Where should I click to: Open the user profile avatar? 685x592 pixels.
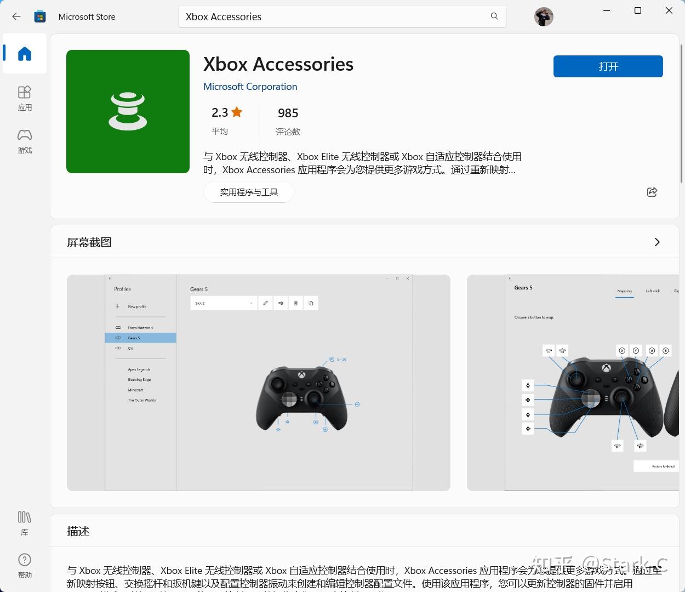[544, 17]
